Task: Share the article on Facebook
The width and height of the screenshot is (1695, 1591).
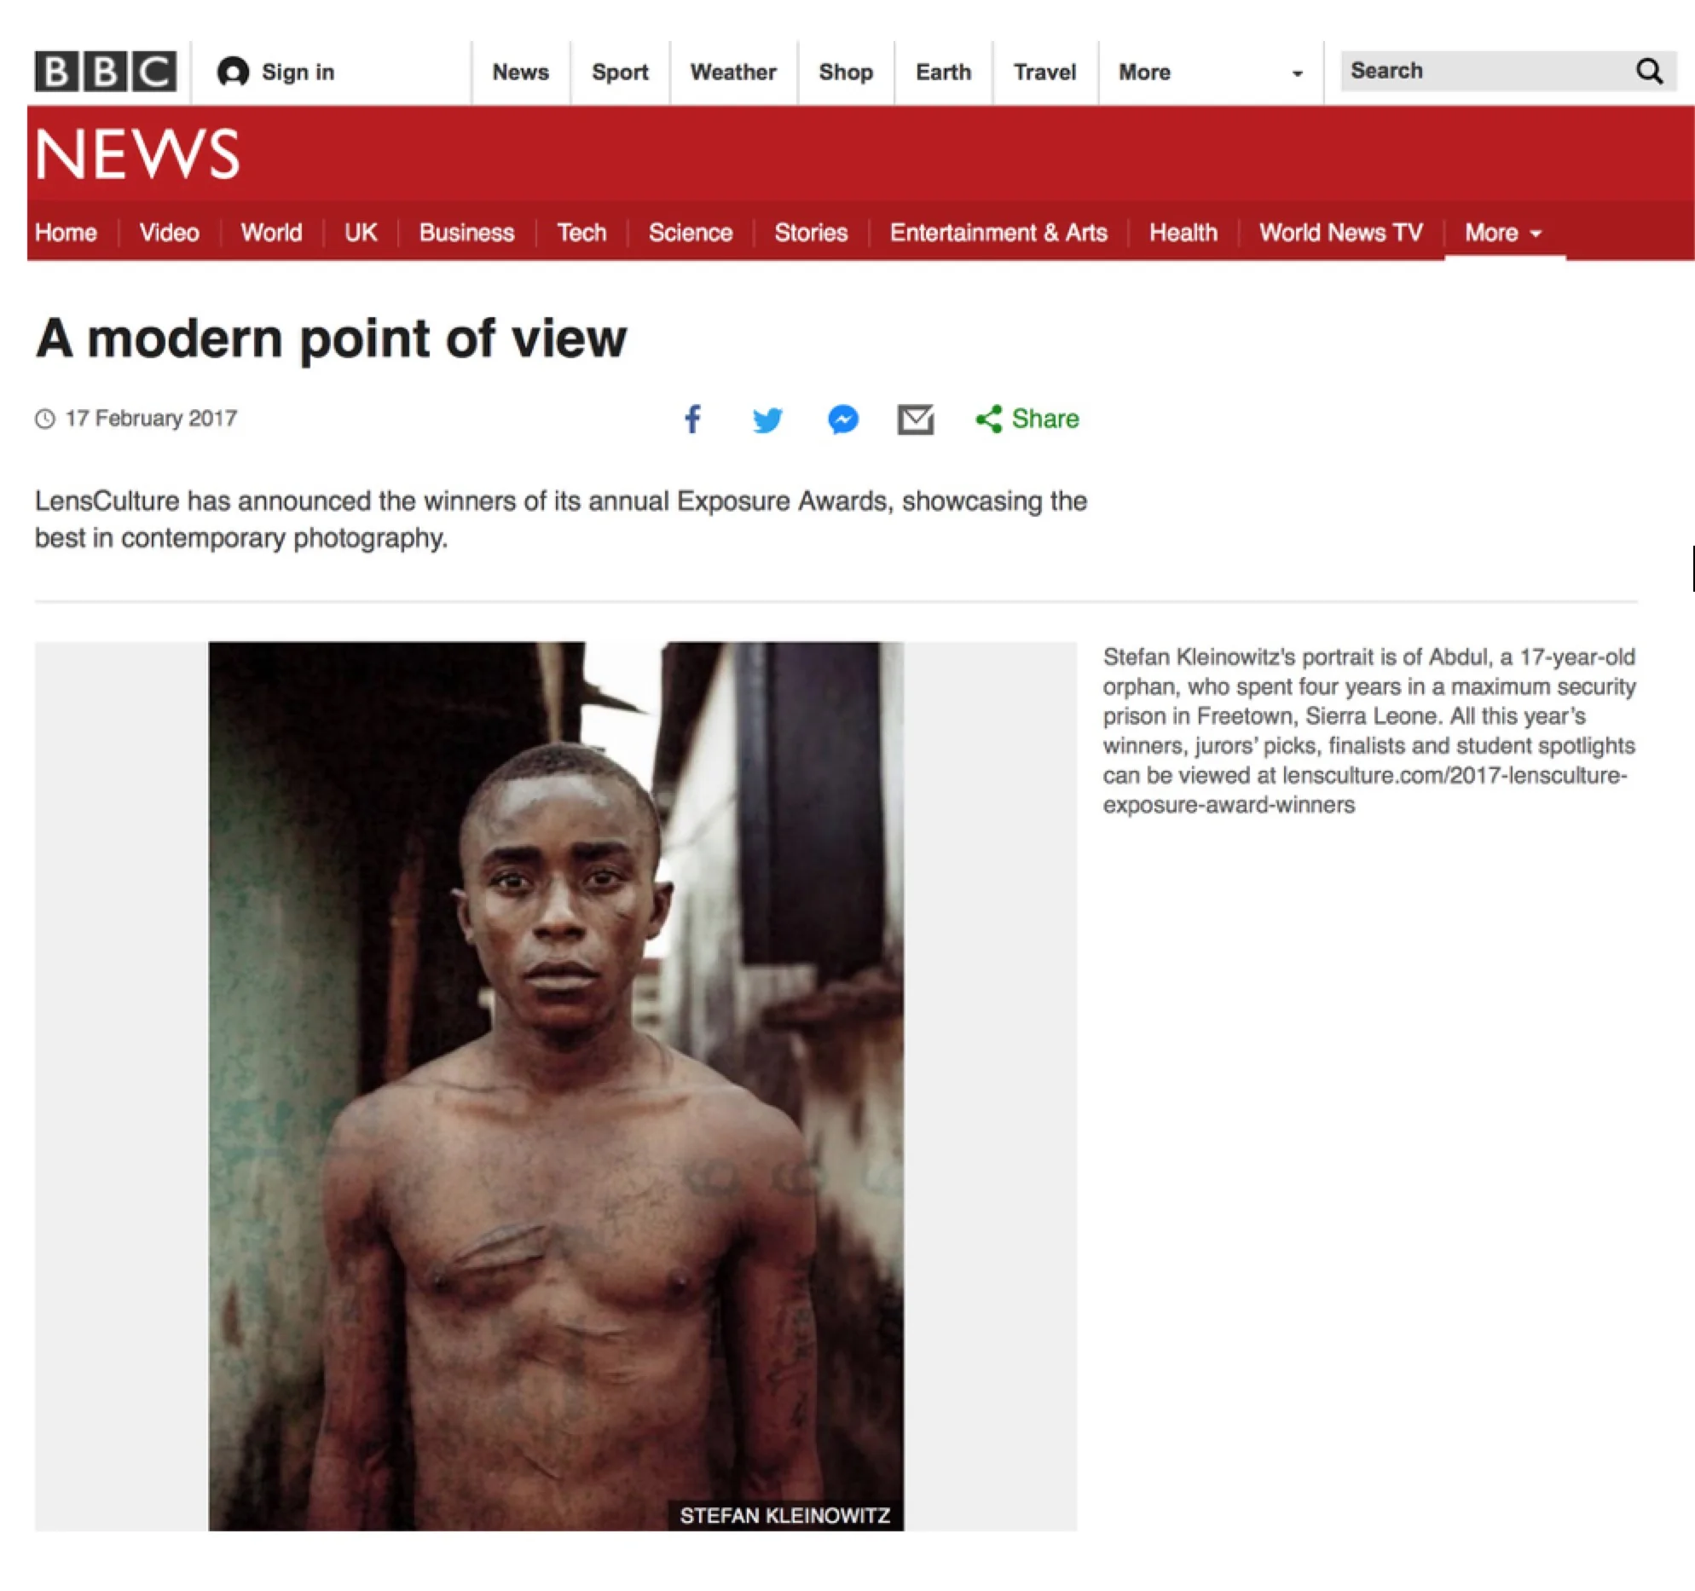Action: [x=693, y=419]
